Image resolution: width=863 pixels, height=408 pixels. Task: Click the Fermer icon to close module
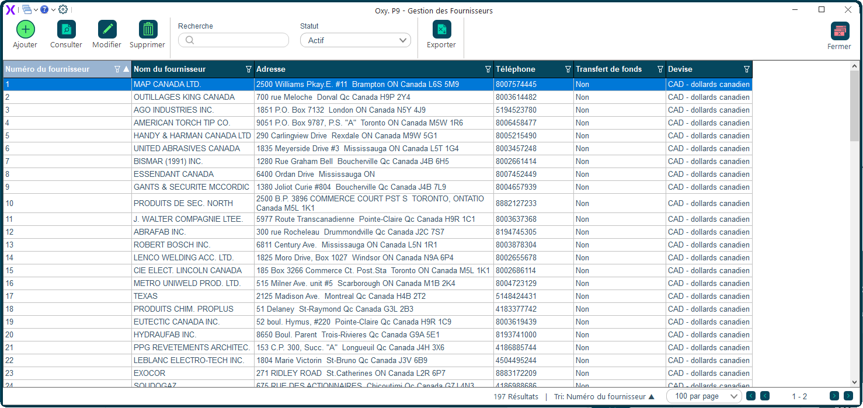coord(840,31)
